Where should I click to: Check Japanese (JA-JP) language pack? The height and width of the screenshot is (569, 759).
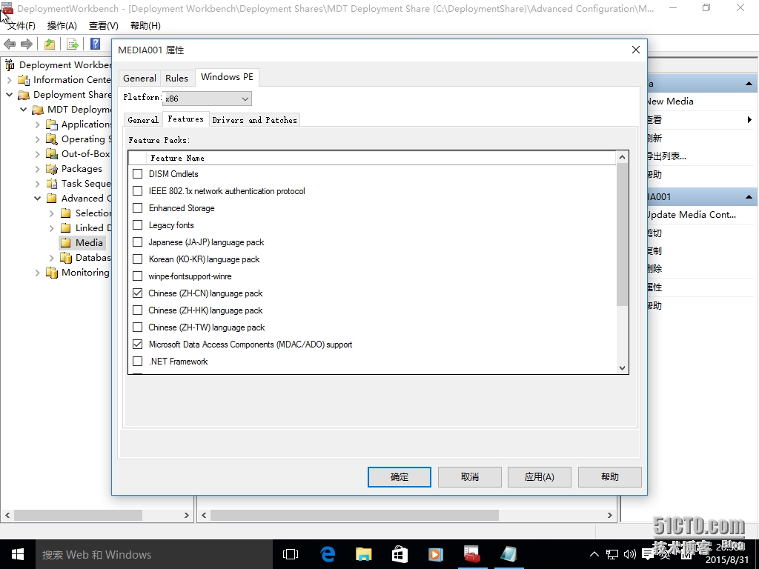(x=137, y=242)
